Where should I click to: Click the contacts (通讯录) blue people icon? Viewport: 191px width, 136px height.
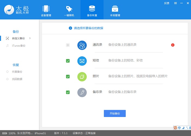[x=82, y=45]
